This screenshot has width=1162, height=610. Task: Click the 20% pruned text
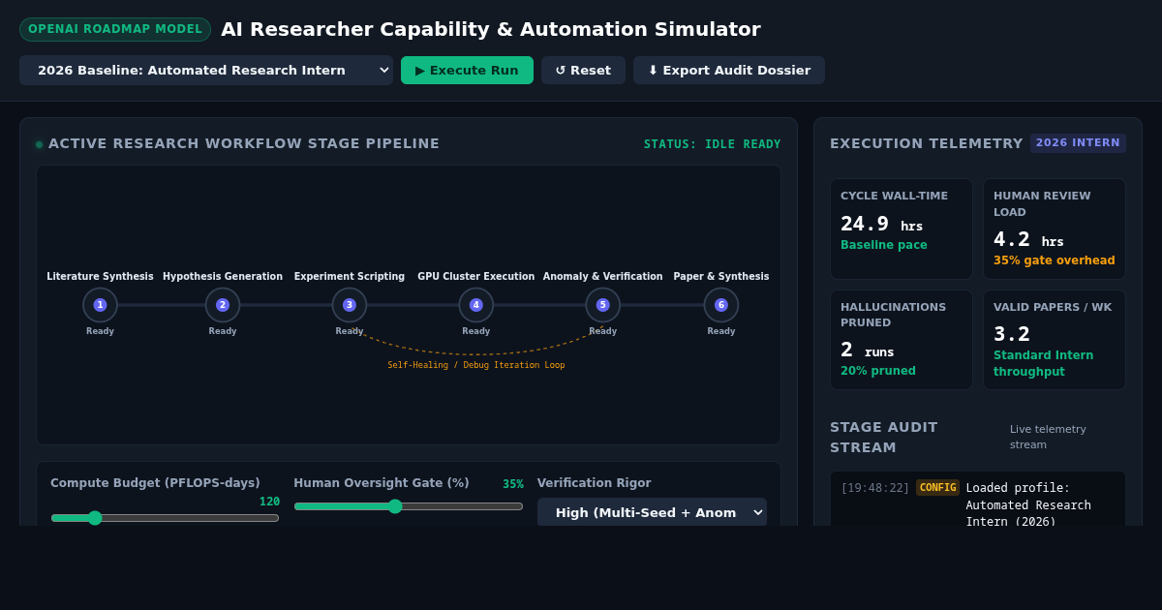[878, 371]
